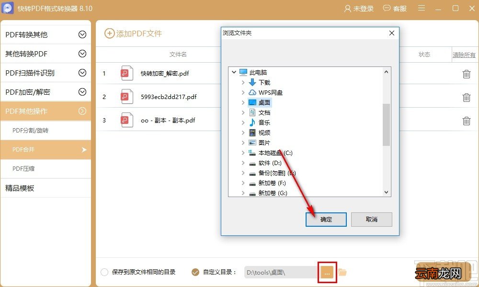Click the 此电脑 computer icon
This screenshot has width=479, height=287.
(243, 72)
